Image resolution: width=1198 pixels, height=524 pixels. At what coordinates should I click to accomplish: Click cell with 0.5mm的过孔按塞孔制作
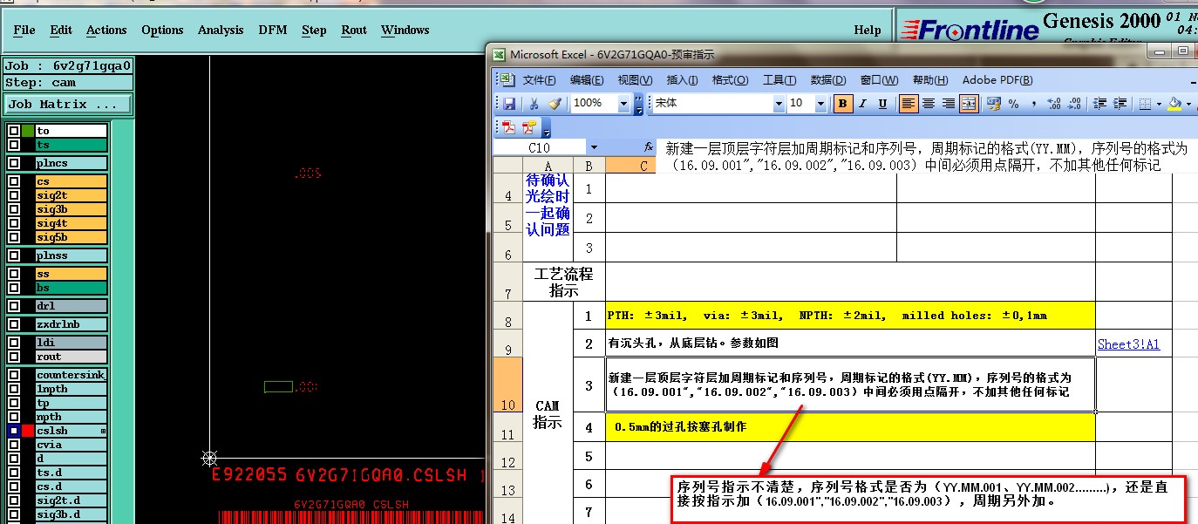850,427
